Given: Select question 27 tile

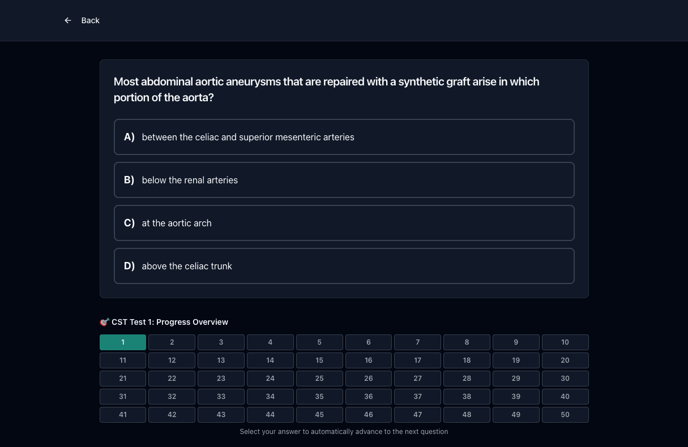Looking at the screenshot, I should (x=418, y=379).
